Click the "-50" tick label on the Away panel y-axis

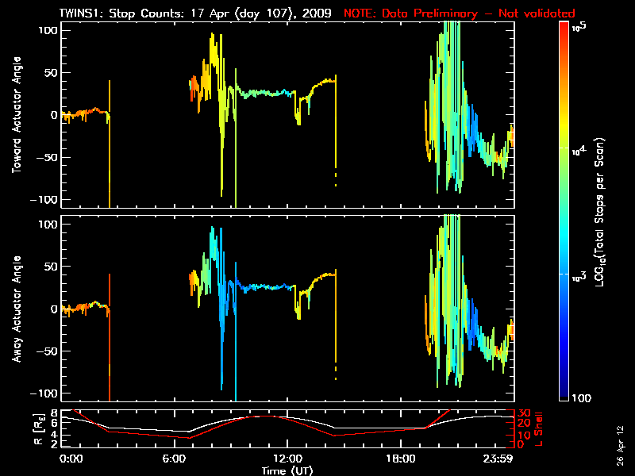[48, 351]
